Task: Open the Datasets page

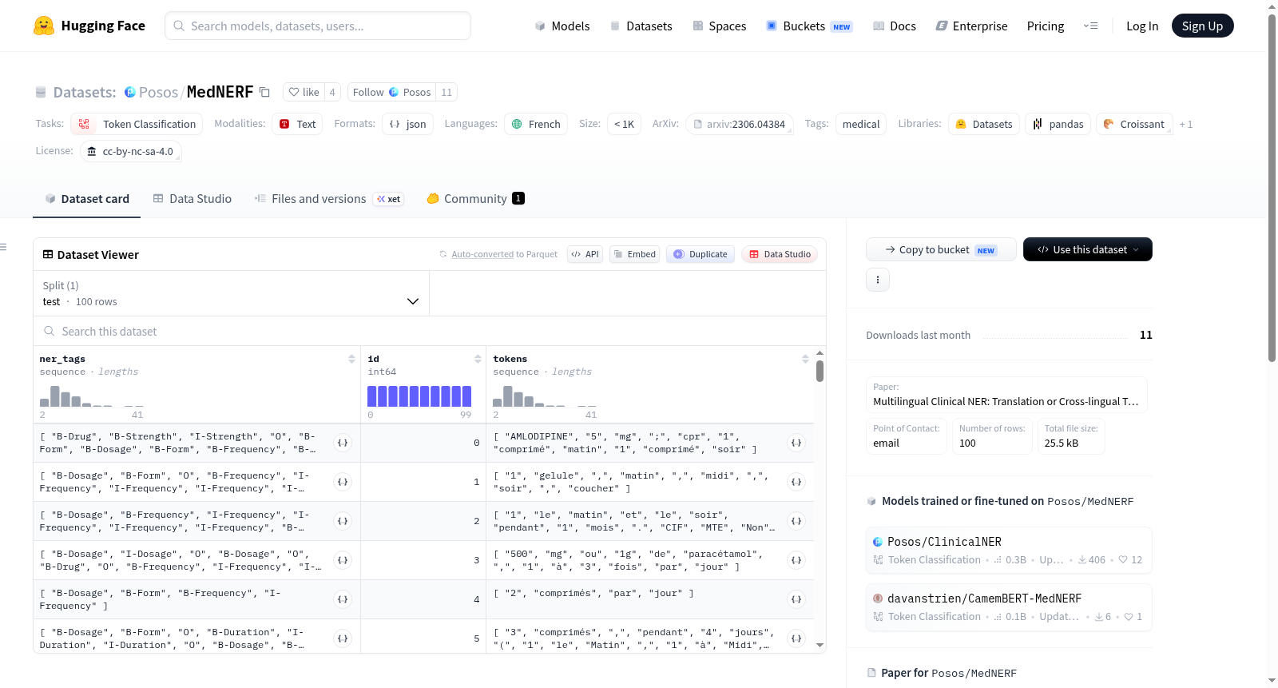Action: pyautogui.click(x=641, y=26)
